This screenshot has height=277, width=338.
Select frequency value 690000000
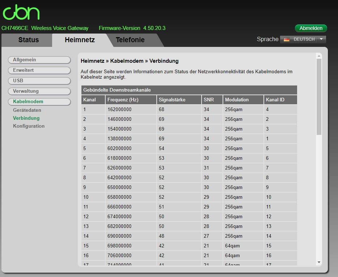[x=119, y=236]
